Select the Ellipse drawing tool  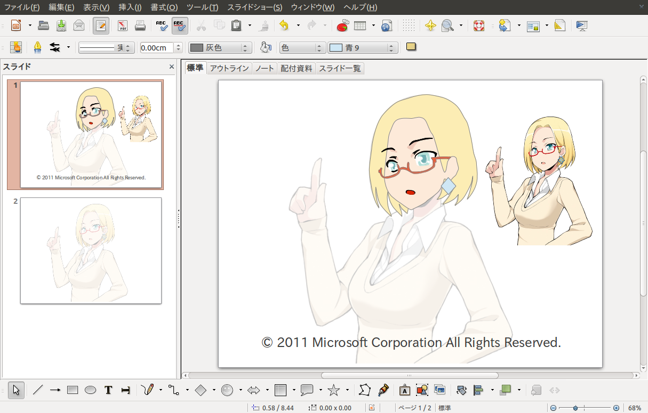click(x=91, y=390)
